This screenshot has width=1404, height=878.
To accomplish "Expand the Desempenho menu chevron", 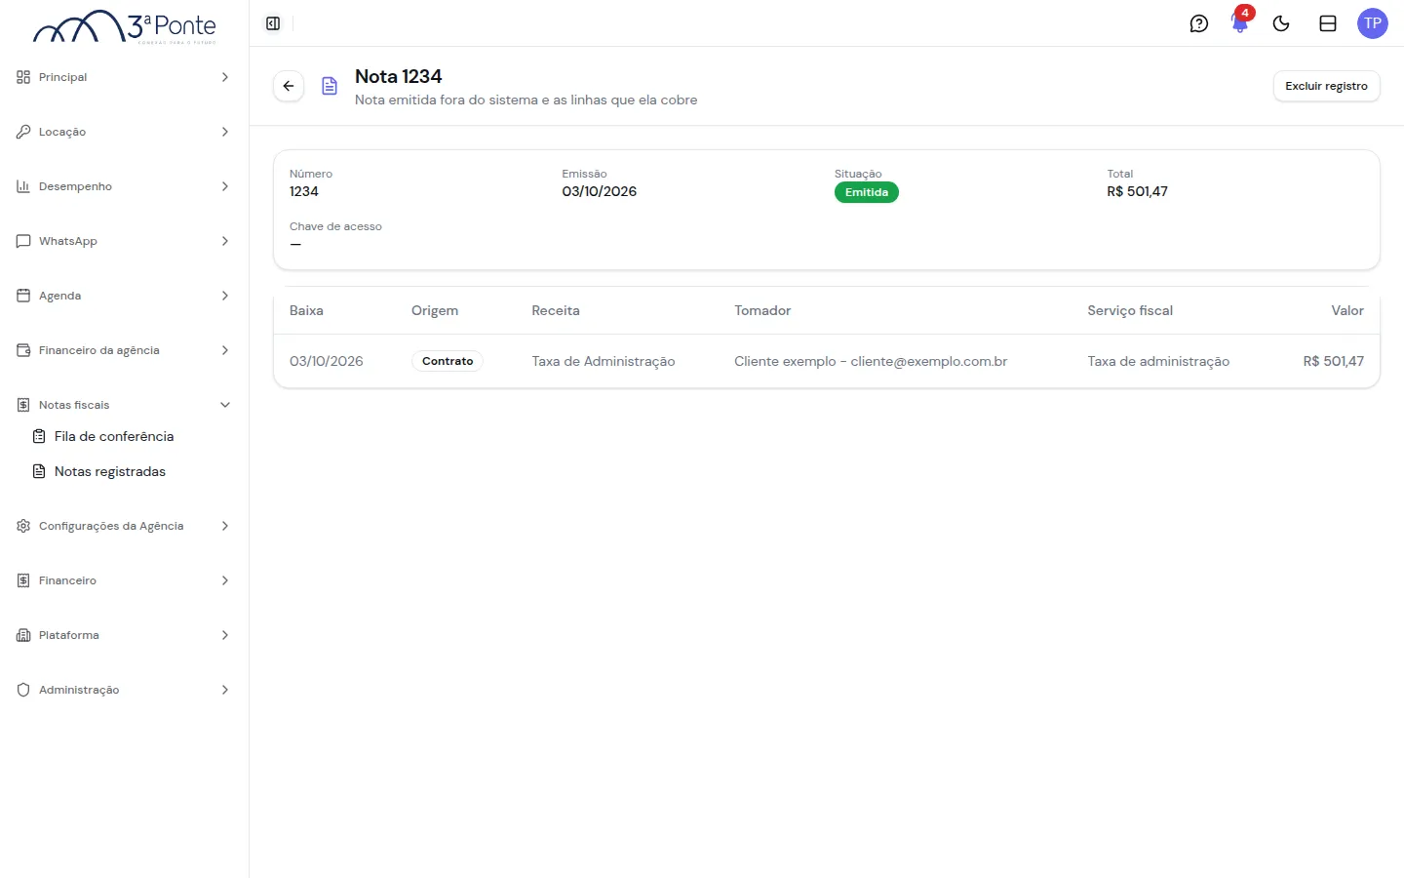I will click(x=225, y=186).
